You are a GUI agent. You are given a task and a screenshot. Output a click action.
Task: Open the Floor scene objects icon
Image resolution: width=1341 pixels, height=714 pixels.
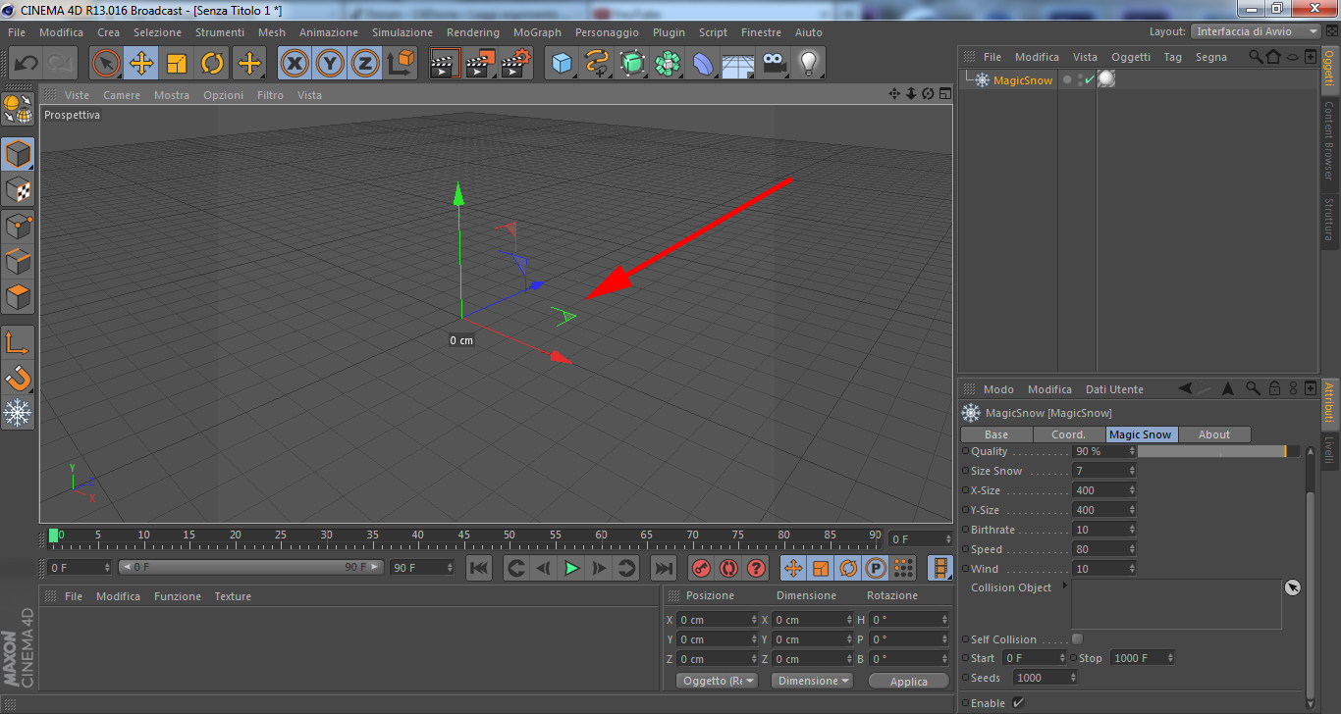click(738, 64)
